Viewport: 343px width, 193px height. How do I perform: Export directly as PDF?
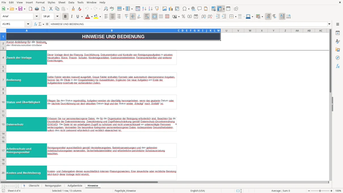tap(31, 9)
